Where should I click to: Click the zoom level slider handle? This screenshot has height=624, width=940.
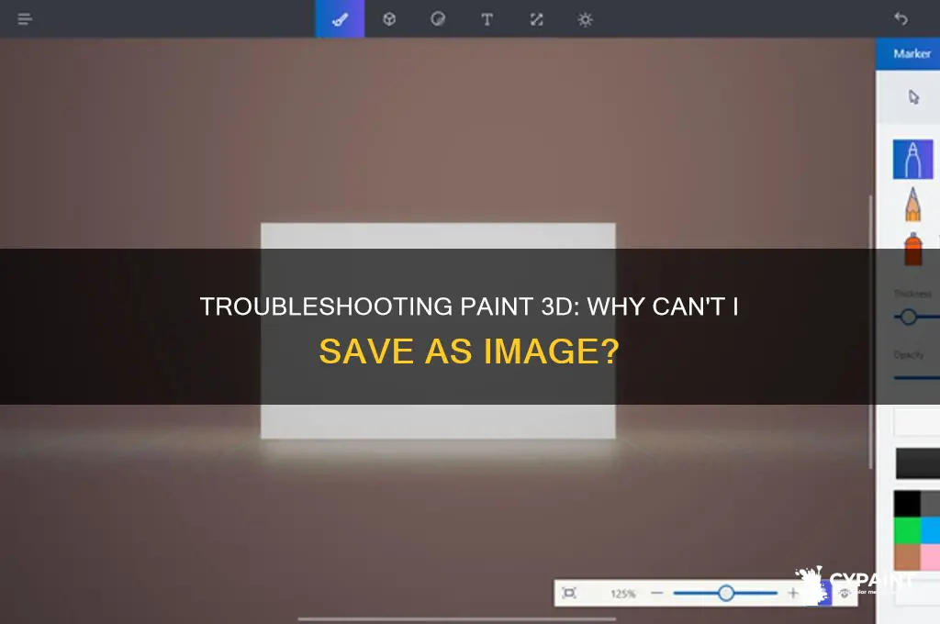click(x=726, y=593)
